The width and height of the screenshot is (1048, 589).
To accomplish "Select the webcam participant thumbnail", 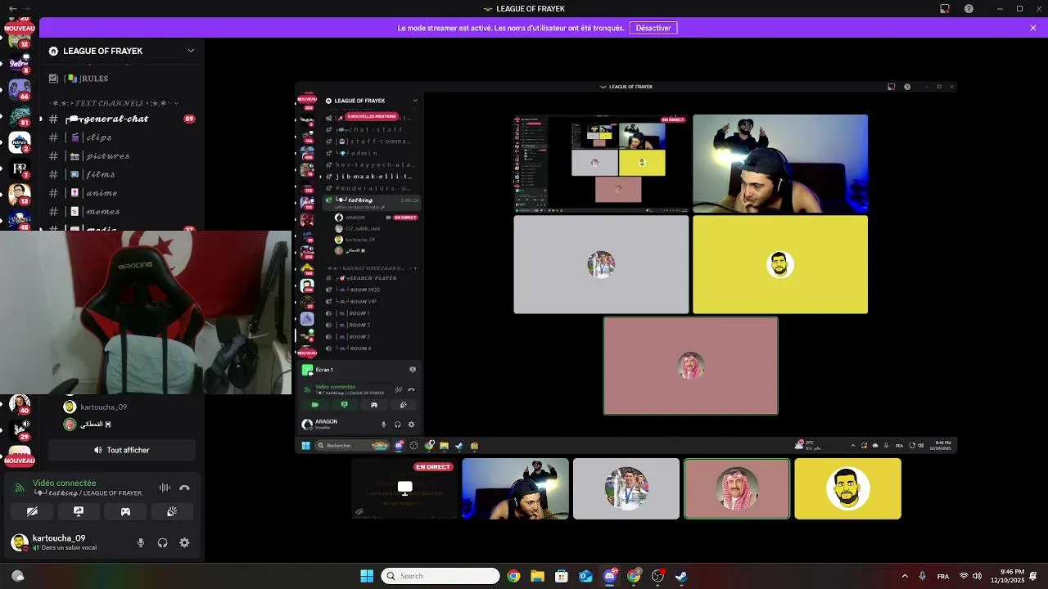I will tap(515, 488).
